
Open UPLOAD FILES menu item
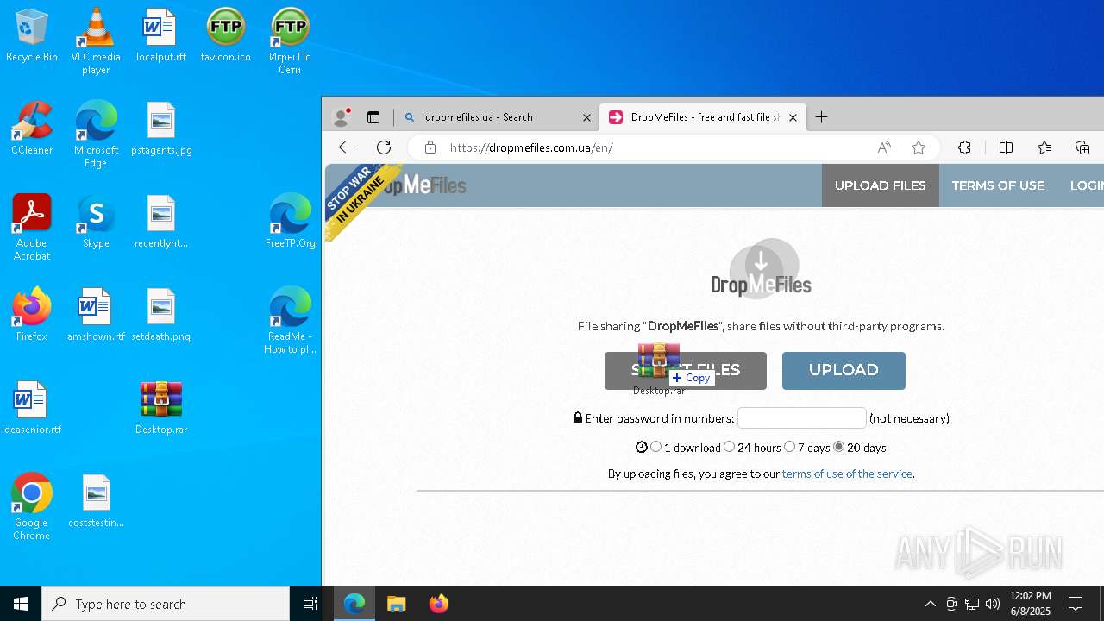880,185
